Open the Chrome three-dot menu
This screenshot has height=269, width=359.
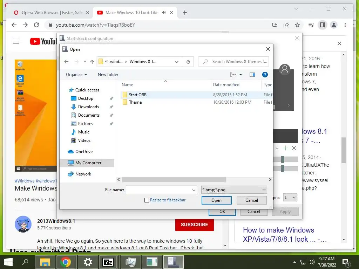tap(345, 25)
